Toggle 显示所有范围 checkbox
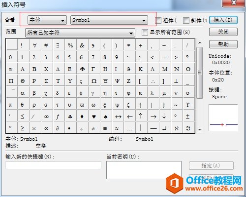This screenshot has height=197, width=246. (x=145, y=32)
